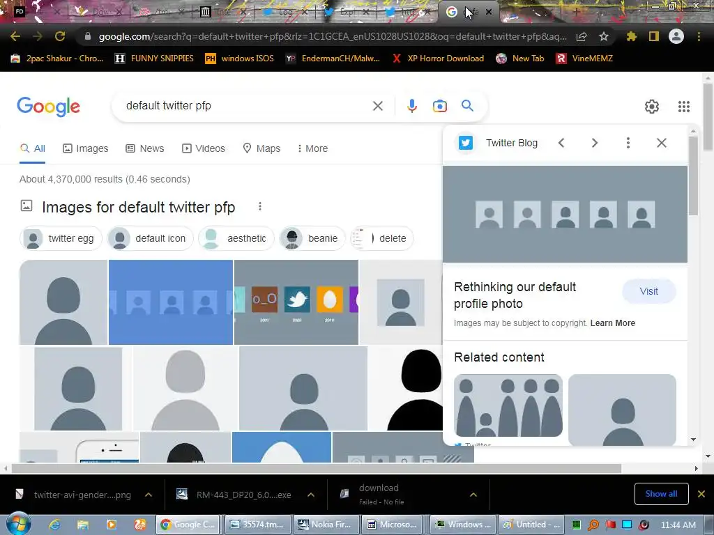Open the extensions puzzle icon
The width and height of the screenshot is (714, 535).
click(632, 36)
